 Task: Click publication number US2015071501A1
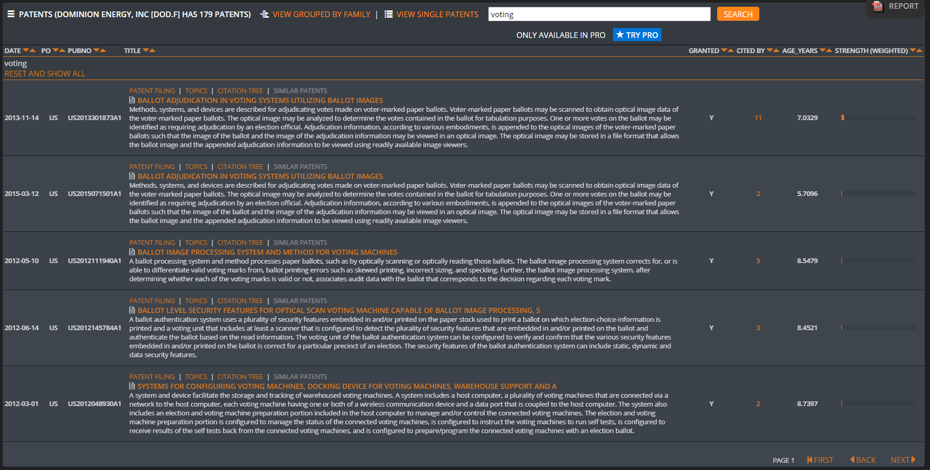(94, 193)
